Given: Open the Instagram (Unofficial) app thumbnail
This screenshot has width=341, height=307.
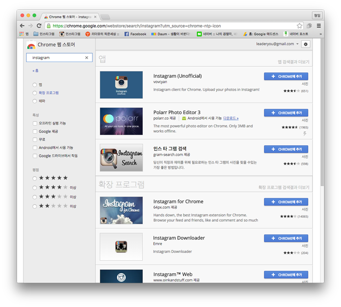Looking at the screenshot, I should click(121, 85).
